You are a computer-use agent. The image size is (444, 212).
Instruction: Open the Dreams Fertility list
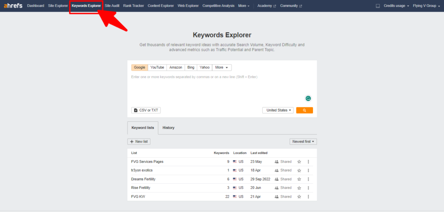point(143,179)
